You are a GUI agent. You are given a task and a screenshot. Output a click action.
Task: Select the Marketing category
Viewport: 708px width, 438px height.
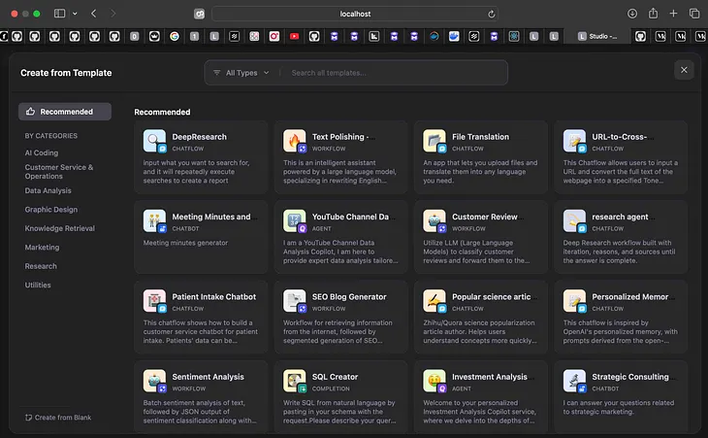coord(42,248)
